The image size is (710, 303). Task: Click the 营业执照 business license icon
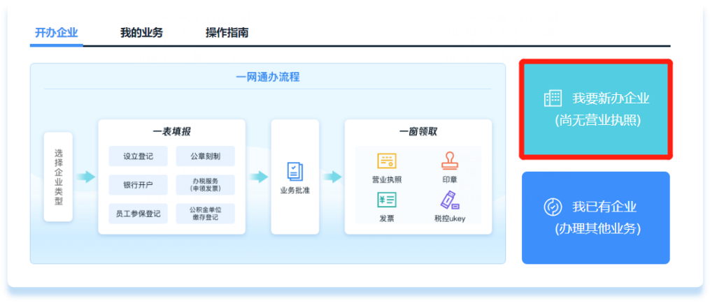[387, 161]
